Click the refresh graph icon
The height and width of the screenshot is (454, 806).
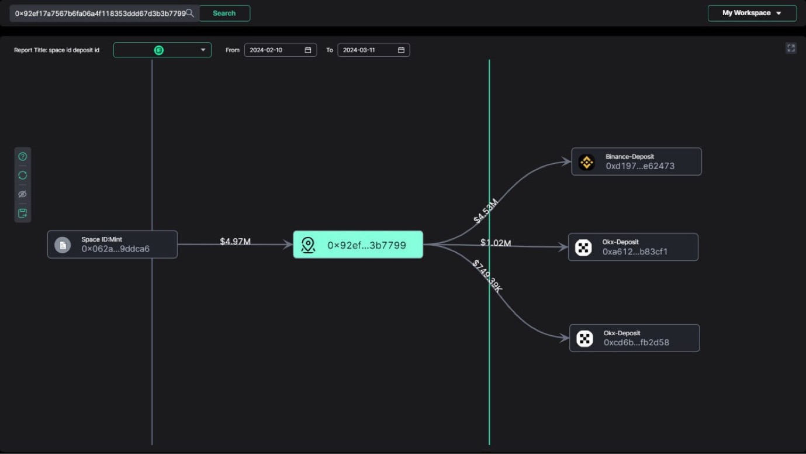pyautogui.click(x=23, y=176)
